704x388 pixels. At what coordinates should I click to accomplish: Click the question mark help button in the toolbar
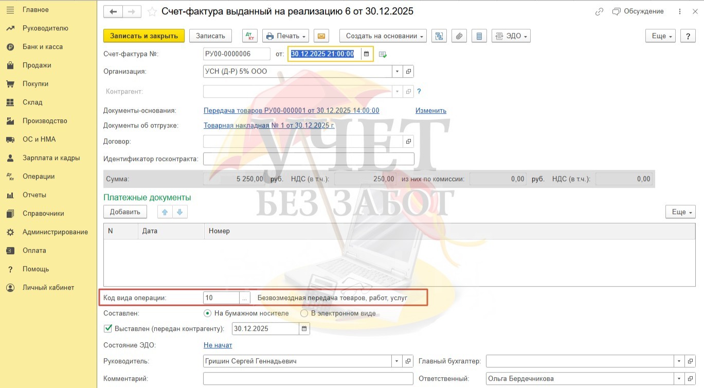[x=688, y=36]
